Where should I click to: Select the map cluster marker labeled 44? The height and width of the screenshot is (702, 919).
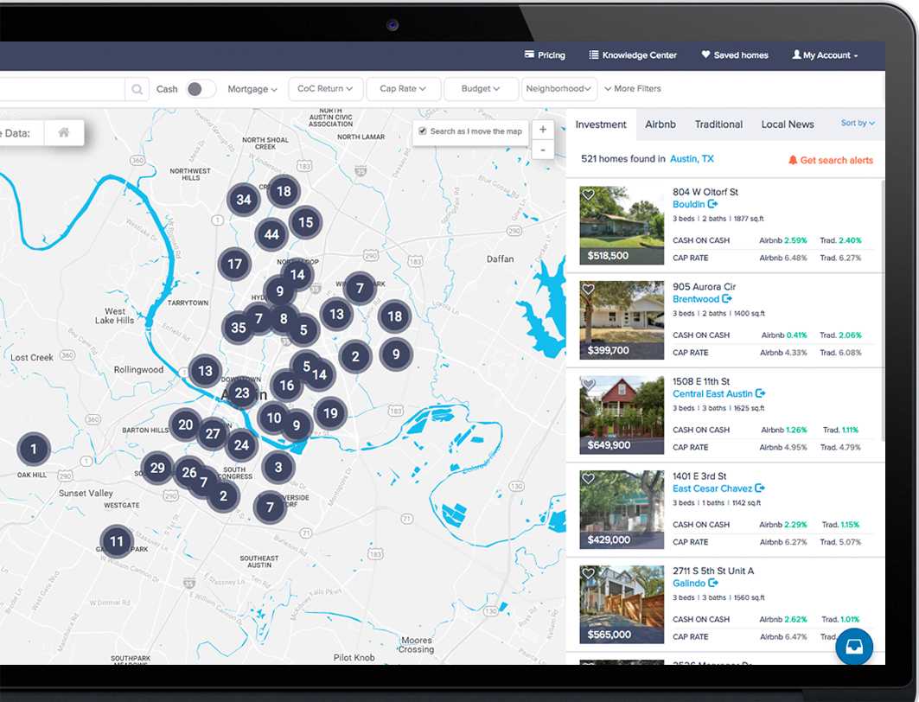coord(271,234)
